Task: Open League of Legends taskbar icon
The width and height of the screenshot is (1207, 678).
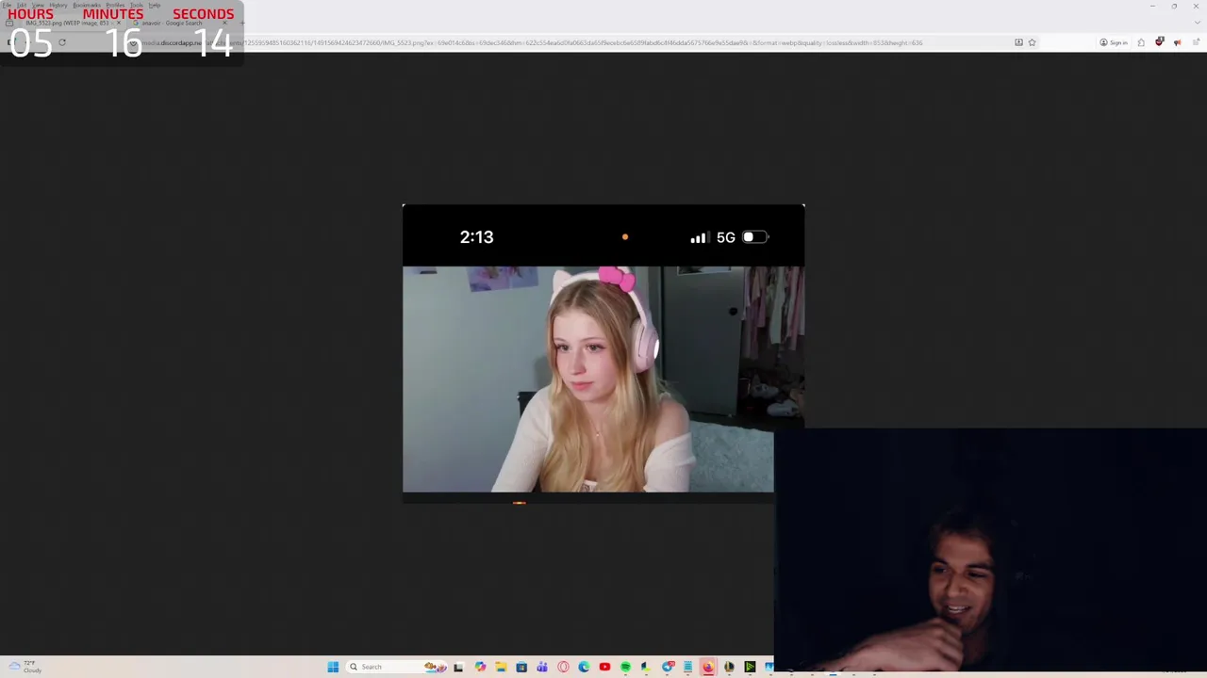Action: tap(729, 667)
